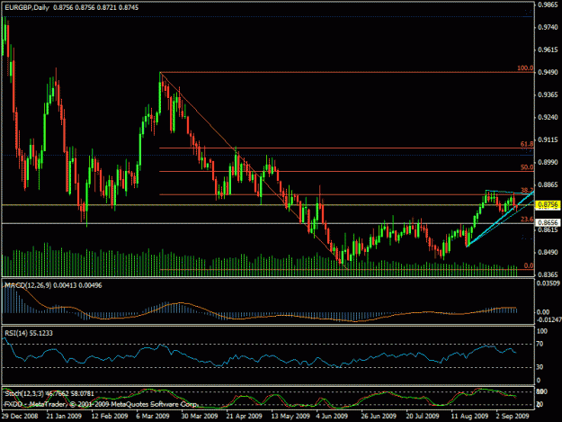
Task: Click the 13 May 2009 date label
Action: [290, 417]
